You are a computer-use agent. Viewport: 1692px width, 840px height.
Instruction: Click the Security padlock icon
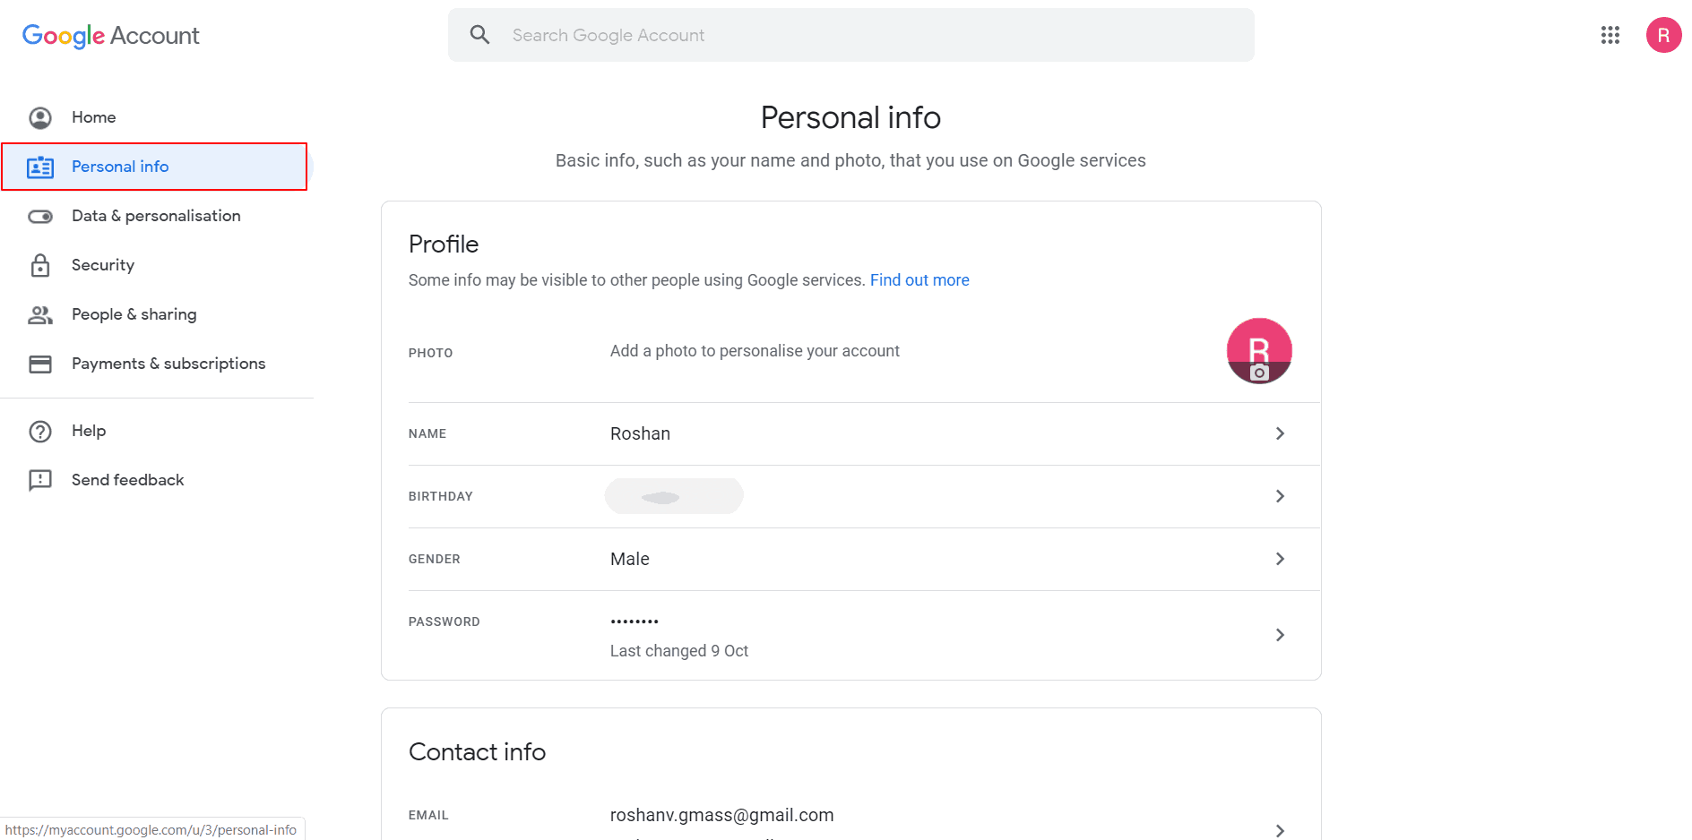click(x=40, y=265)
